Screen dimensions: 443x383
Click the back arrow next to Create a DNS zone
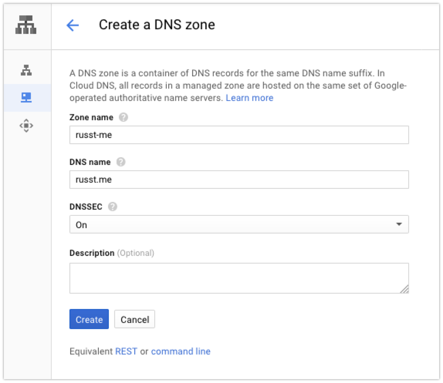pyautogui.click(x=73, y=25)
